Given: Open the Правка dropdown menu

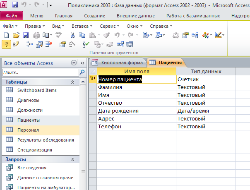Looking at the screenshot, I should [35, 26].
